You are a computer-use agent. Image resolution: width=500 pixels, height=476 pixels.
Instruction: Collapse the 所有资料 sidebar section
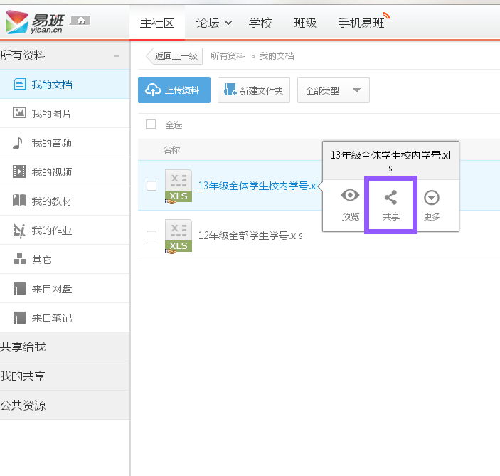117,56
